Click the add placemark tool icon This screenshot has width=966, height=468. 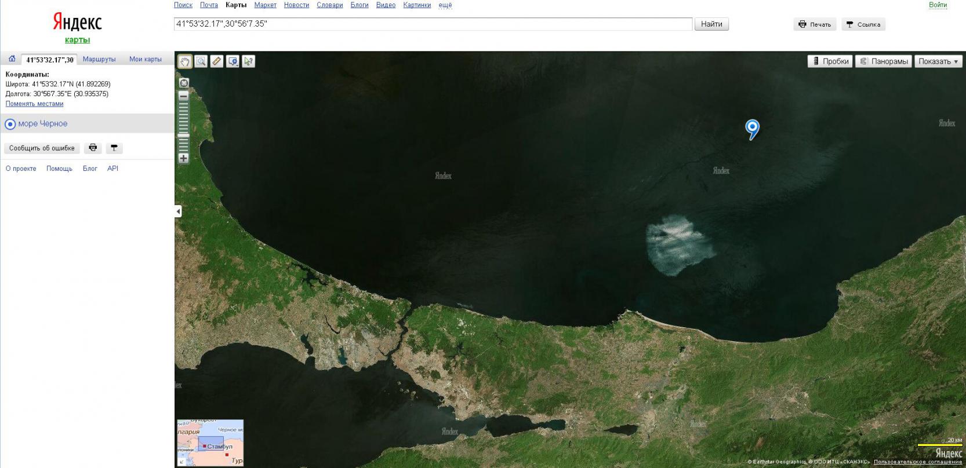coord(233,61)
